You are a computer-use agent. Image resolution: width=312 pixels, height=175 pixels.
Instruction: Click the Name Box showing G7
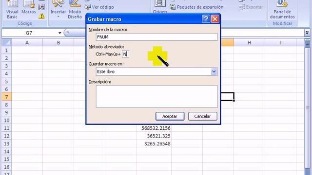tap(29, 33)
